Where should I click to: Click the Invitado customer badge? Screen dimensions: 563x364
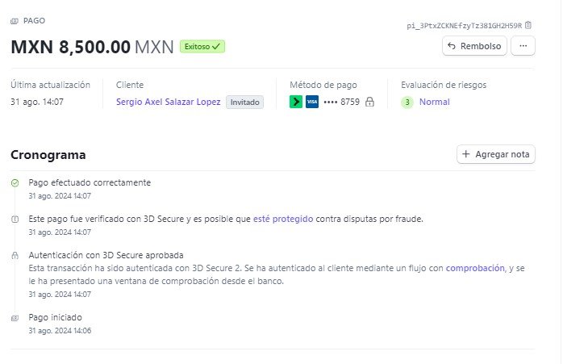click(x=244, y=102)
